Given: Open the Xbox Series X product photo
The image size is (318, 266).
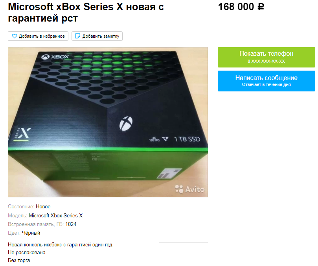Looking at the screenshot, I should (108, 122).
